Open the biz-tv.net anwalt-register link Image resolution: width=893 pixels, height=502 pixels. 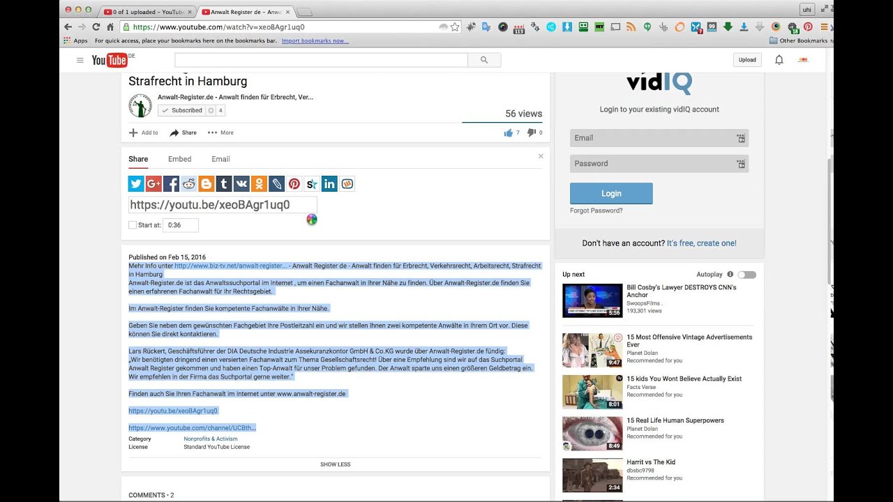click(230, 266)
